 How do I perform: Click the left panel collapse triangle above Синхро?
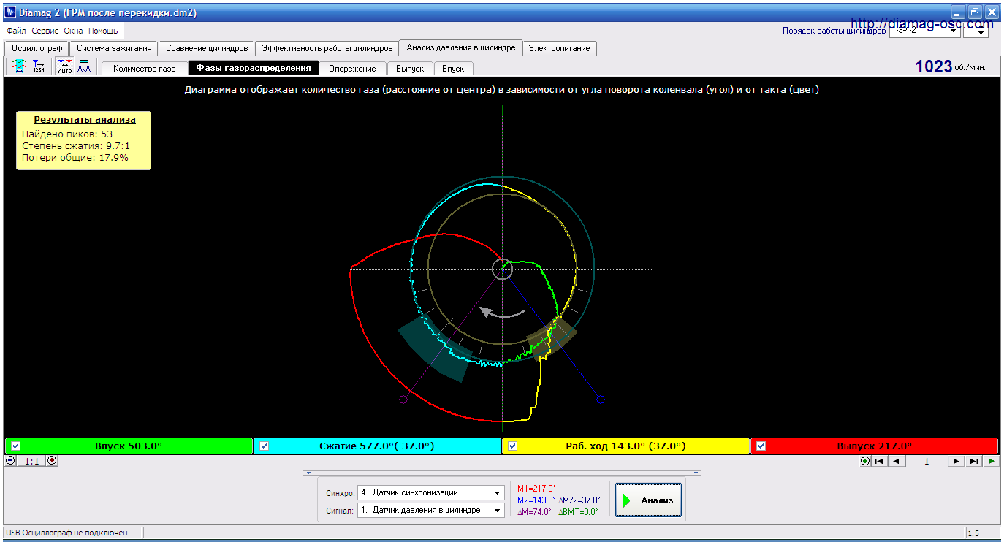308,473
